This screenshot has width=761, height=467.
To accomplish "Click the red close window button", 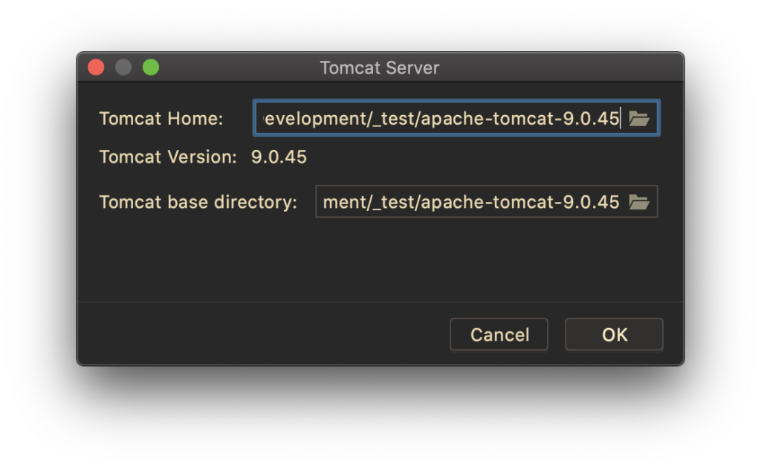I will [96, 68].
